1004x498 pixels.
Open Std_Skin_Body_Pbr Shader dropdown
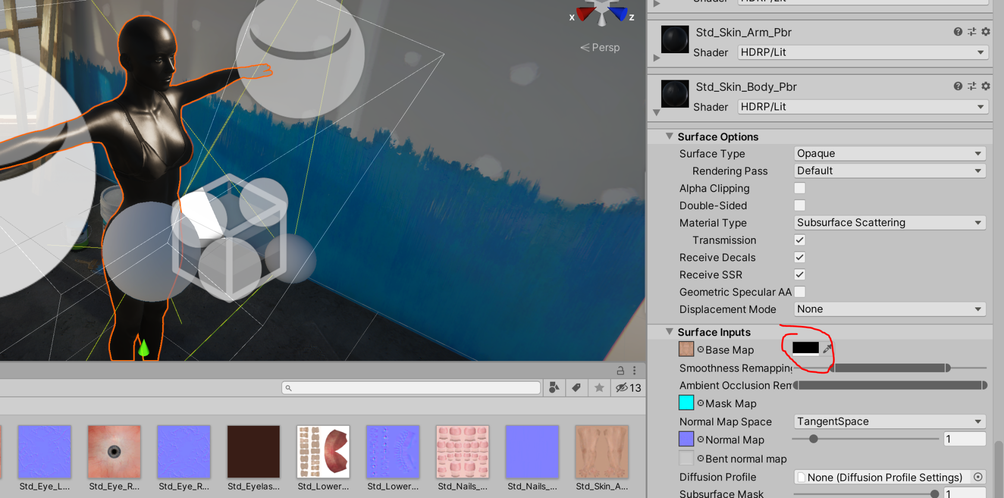(x=863, y=107)
